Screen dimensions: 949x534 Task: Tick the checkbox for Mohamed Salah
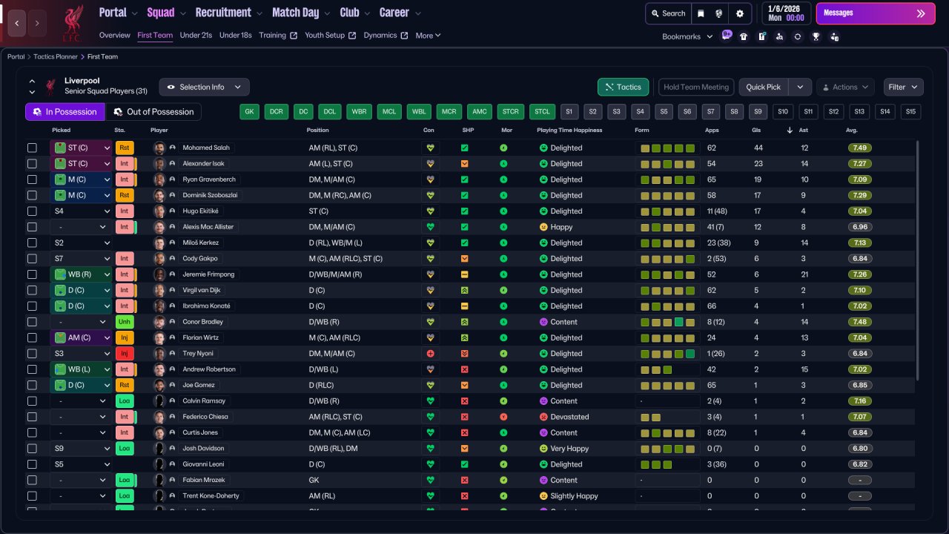point(32,148)
